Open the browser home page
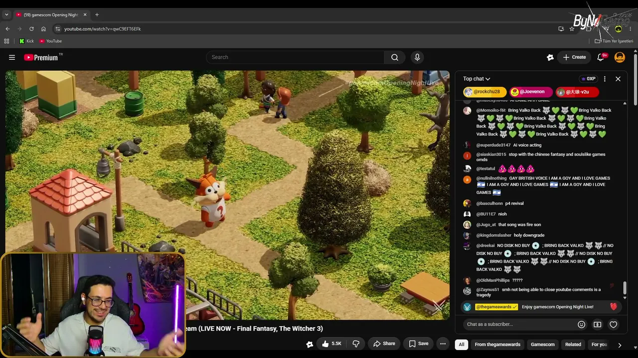The height and width of the screenshot is (358, 638). [43, 29]
